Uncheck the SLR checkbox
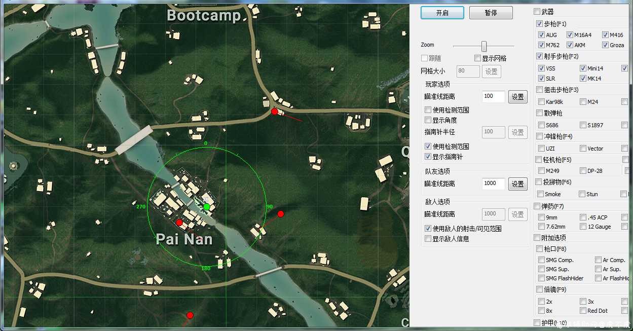 point(541,79)
